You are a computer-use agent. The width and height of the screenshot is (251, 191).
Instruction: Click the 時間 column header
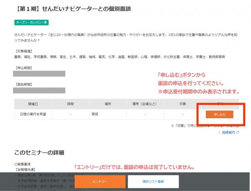[70, 104]
